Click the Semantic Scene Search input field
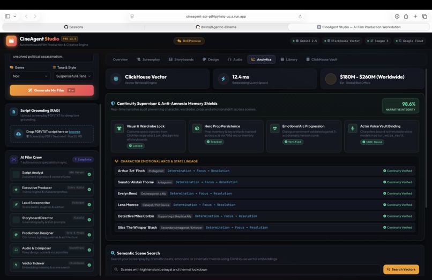The image size is (432, 280). coord(245,269)
